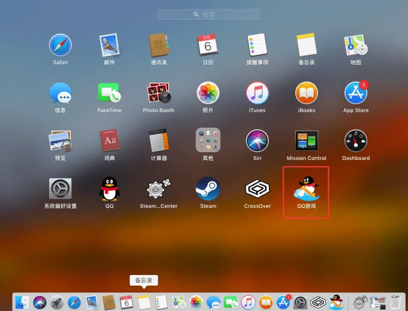408x311 pixels.
Task: Open the 词典 dictionary app
Action: (109, 141)
